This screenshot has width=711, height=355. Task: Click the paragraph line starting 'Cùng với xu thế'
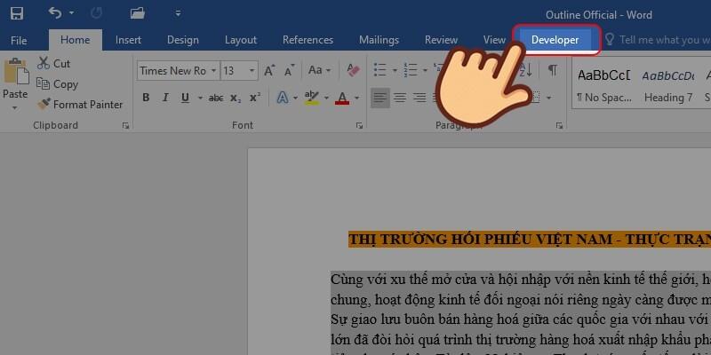point(521,280)
